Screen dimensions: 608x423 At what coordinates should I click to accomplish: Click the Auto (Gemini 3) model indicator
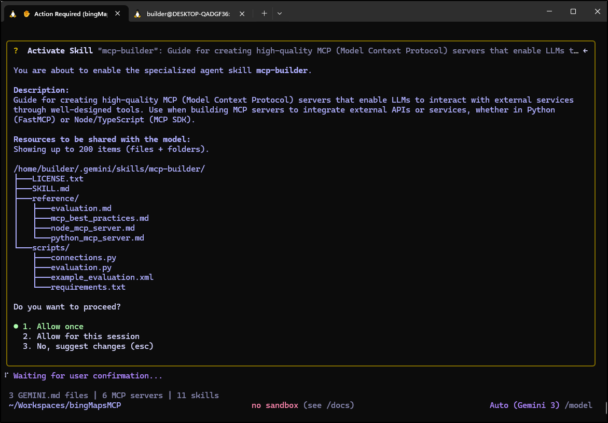click(x=524, y=405)
